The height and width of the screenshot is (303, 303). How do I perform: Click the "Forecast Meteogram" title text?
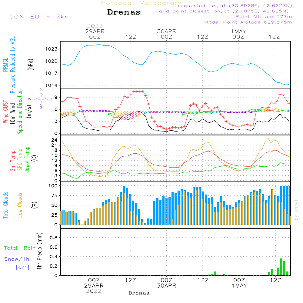141,3
